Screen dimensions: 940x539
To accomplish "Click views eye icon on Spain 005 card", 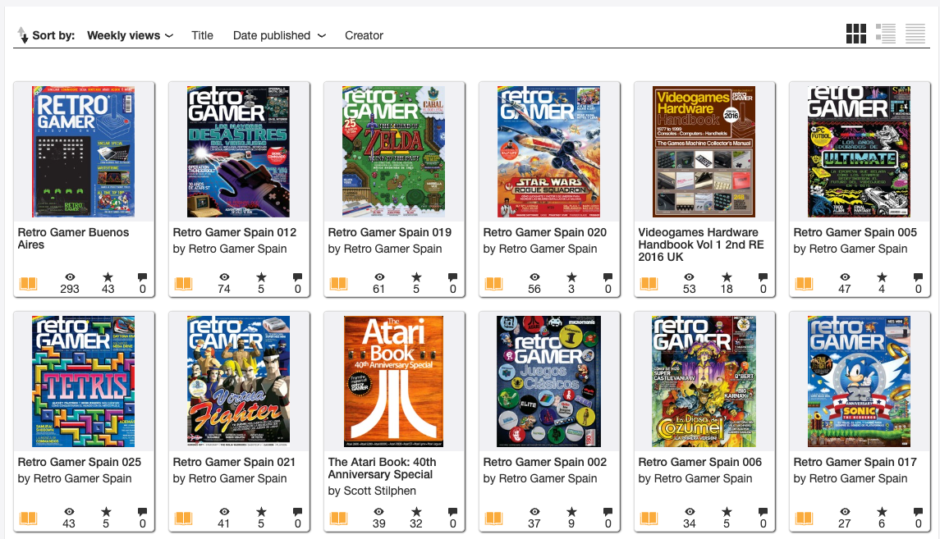I will click(845, 276).
